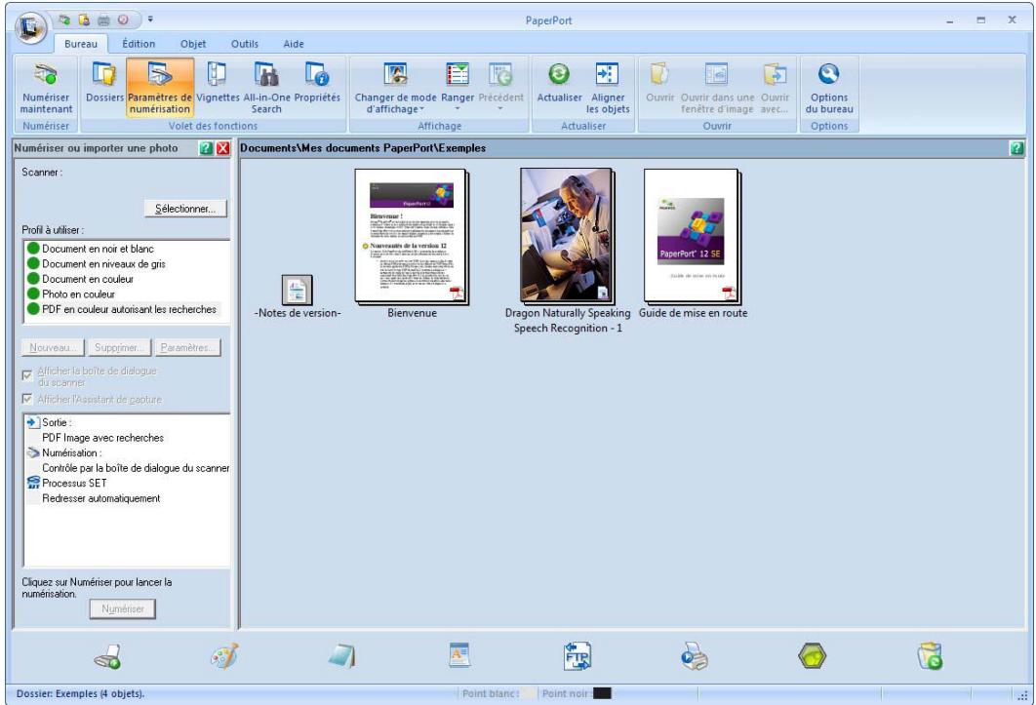This screenshot has width=1036, height=705.
Task: Toggle Afficher la boîte de dialogue du scanner
Action: pyautogui.click(x=27, y=375)
